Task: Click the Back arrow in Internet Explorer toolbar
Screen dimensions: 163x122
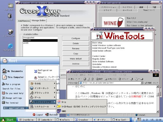Action: 69,79
